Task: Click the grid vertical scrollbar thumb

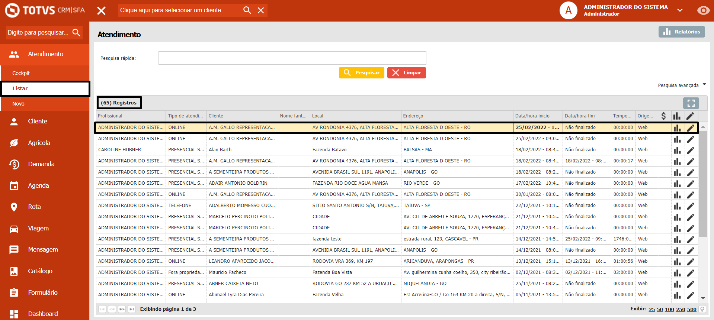Action: 703,184
